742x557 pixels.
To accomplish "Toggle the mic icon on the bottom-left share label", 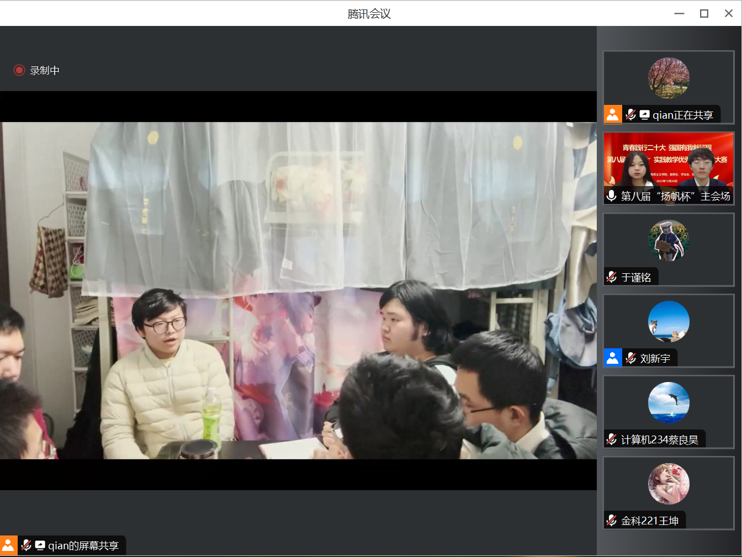I will tap(26, 545).
